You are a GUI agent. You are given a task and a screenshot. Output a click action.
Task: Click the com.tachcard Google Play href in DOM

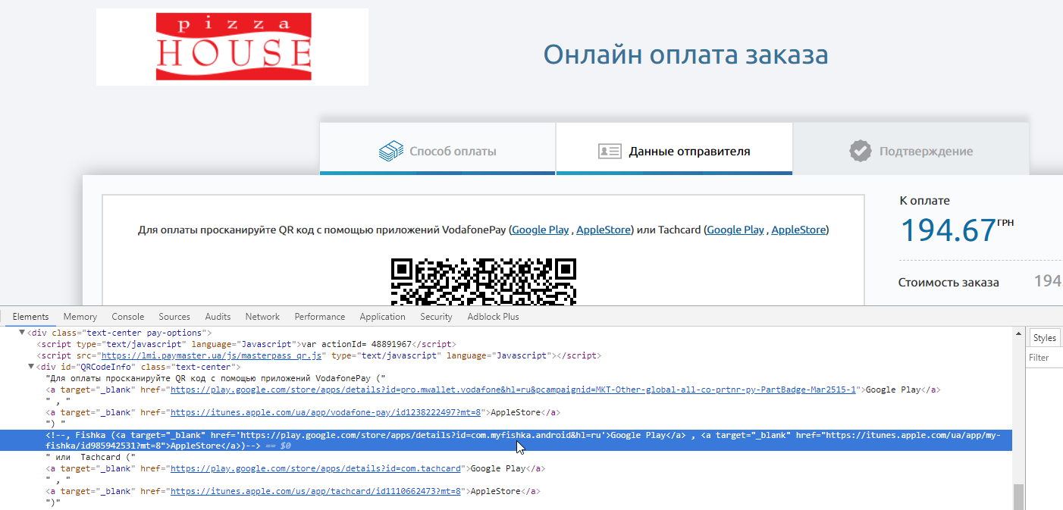[x=315, y=468]
